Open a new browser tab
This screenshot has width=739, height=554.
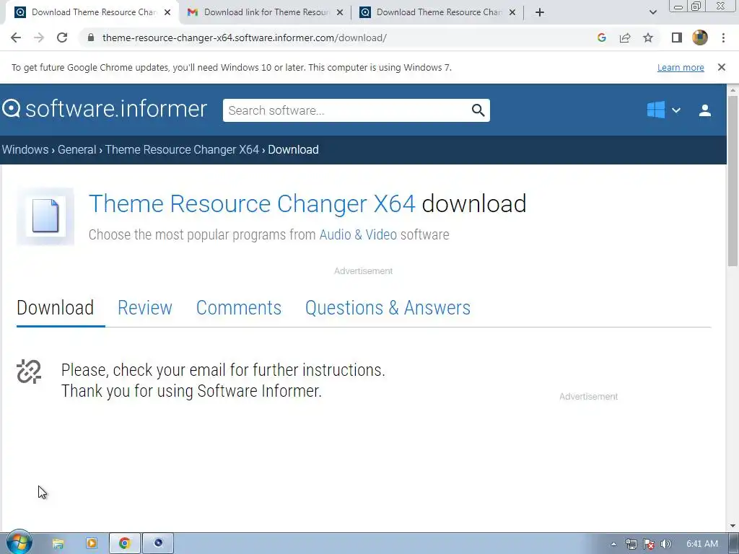coord(540,12)
